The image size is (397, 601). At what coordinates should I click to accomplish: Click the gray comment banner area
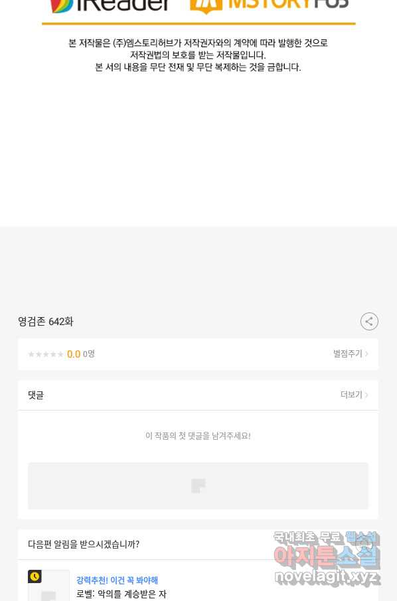pos(198,486)
